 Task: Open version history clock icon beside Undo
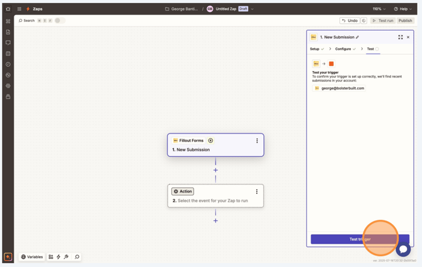pos(363,21)
